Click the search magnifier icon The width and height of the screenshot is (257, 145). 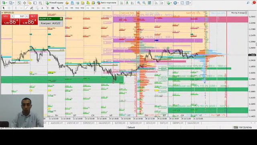pyautogui.click(x=248, y=3)
